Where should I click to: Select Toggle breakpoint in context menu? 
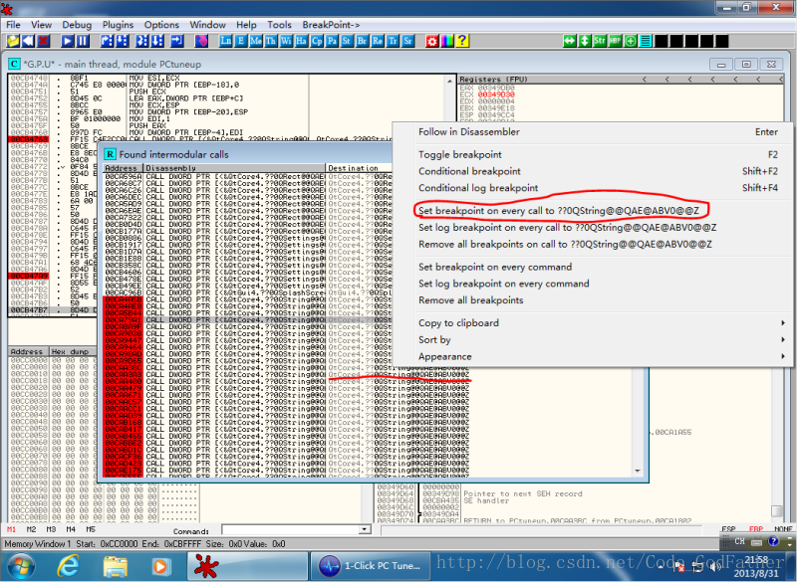[x=592, y=155]
